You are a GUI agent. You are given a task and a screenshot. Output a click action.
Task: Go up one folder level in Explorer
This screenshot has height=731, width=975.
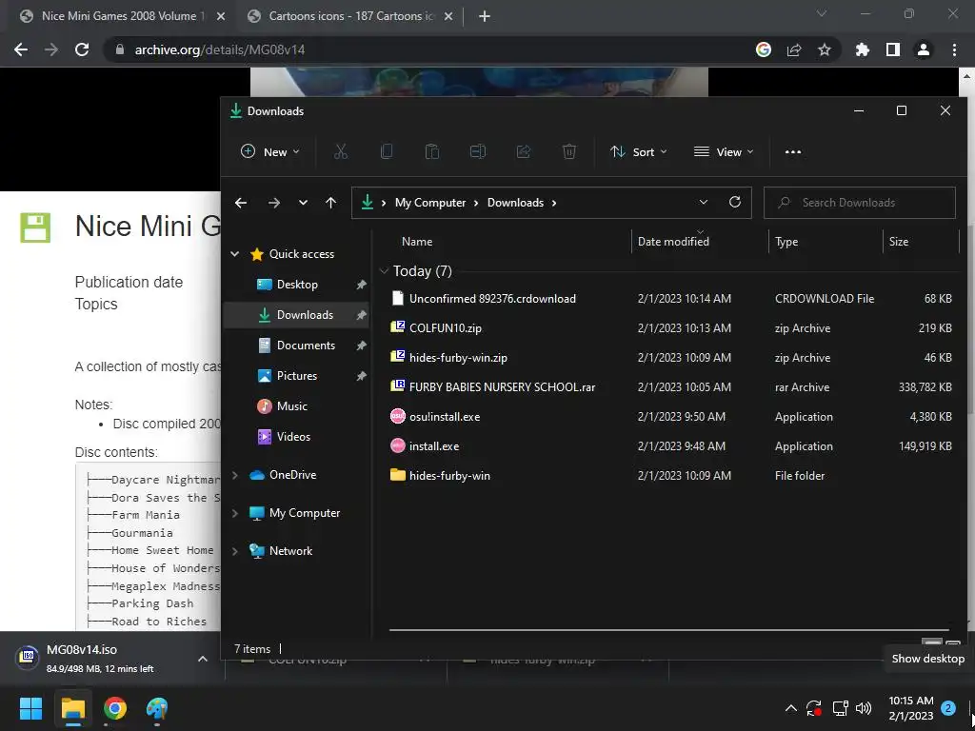click(330, 203)
